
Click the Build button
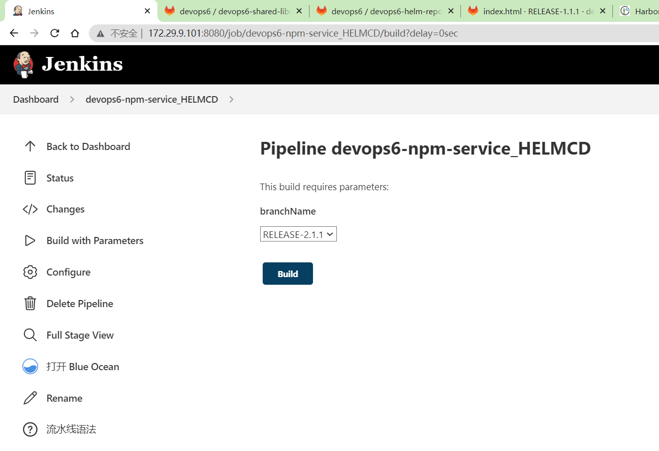pos(288,274)
